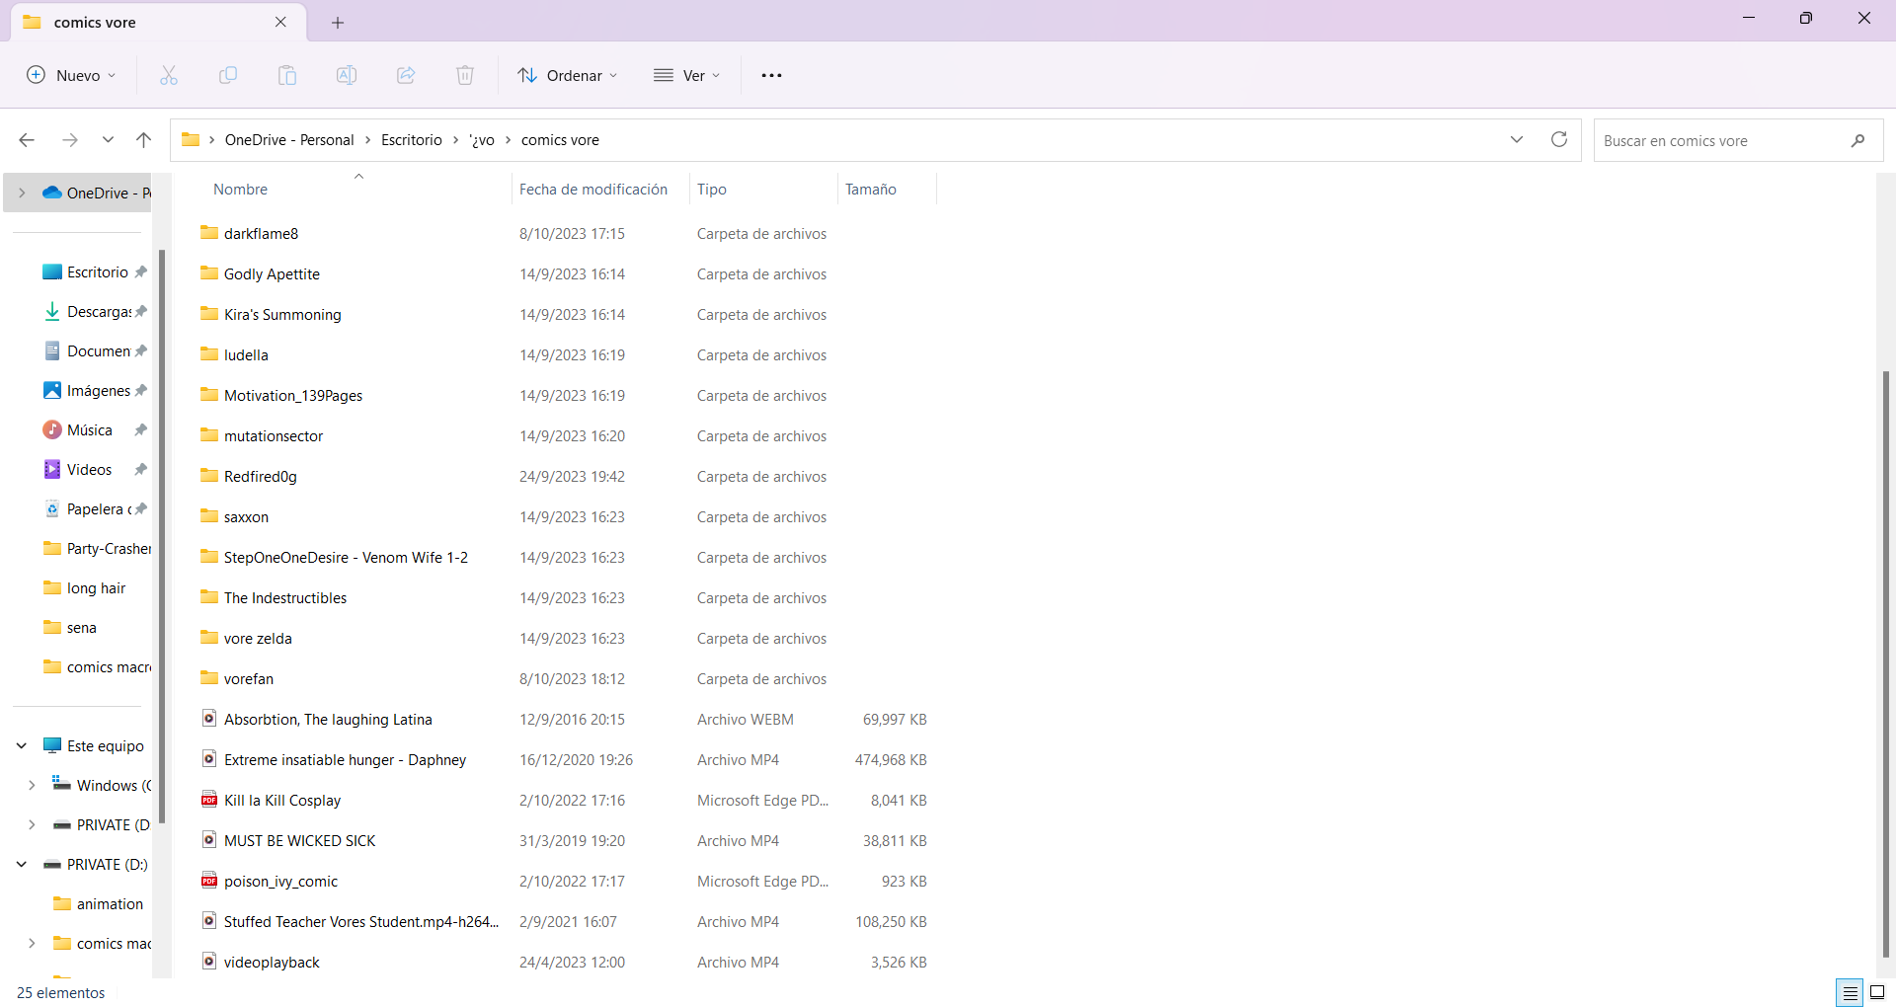
Task: Open recent locations dropdown arrow
Action: pos(108,140)
